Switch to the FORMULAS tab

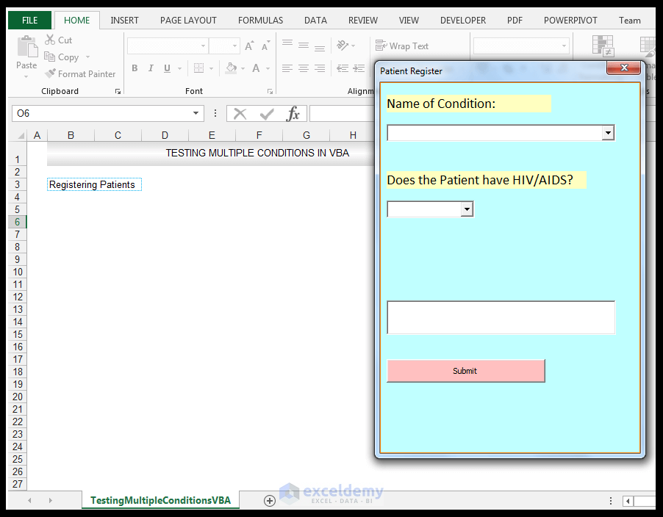click(260, 21)
